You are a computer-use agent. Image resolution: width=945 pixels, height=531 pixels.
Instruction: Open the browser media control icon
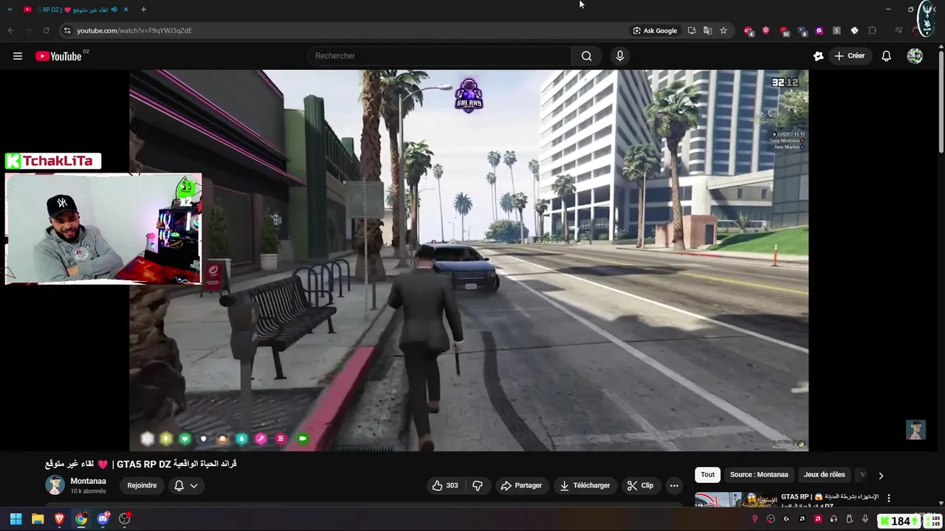tap(898, 30)
